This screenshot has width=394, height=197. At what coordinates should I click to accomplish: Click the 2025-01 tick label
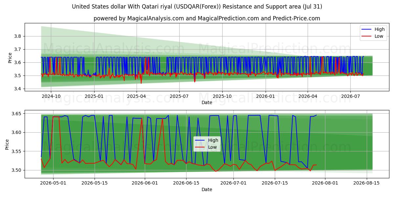pos(94,96)
